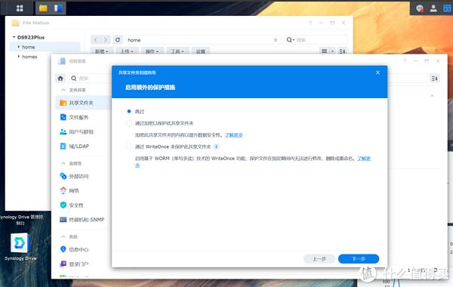Open the notifications chat bubble icon
Screen dimensions: 453x287
click(420, 8)
